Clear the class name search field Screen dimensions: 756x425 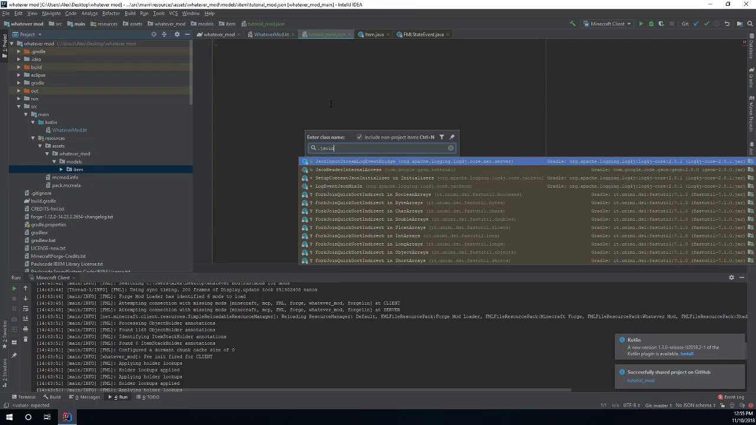[451, 148]
